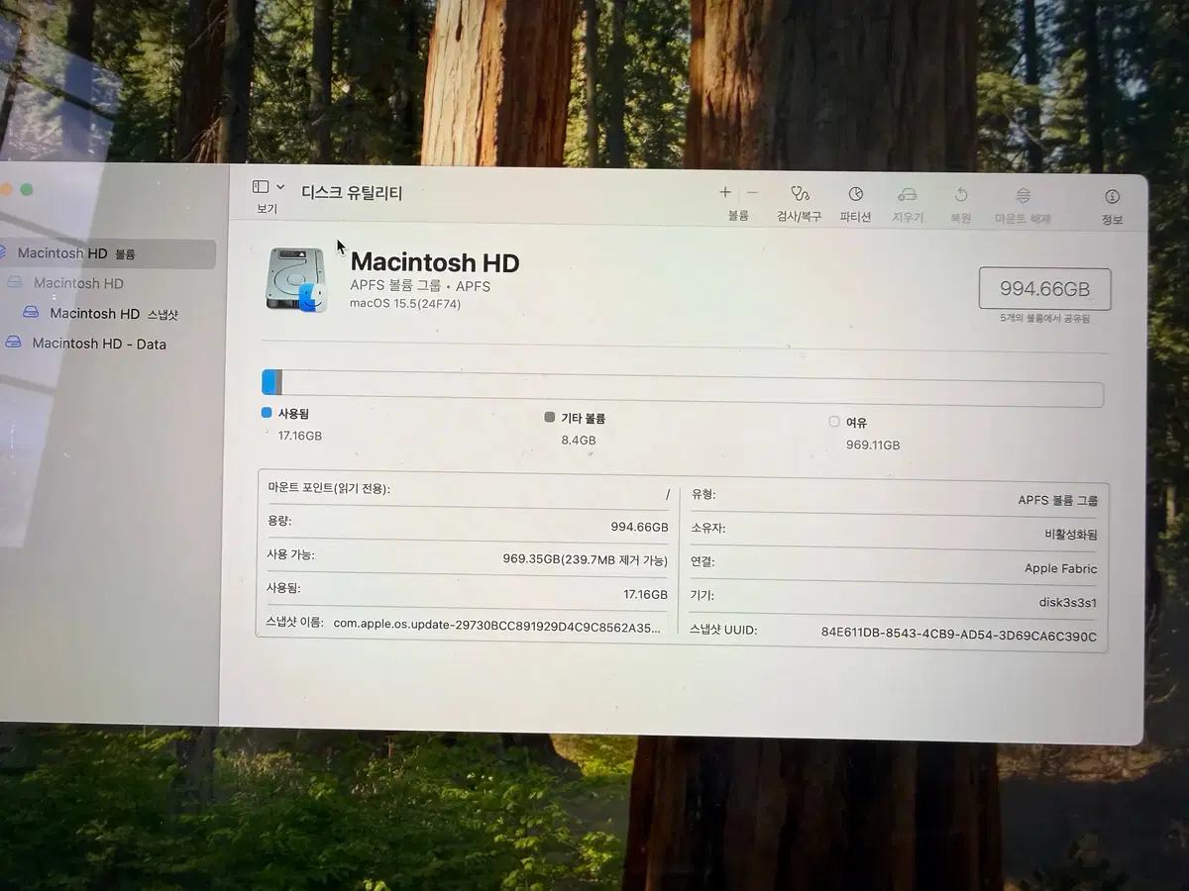Click the 보기 label in toolbar
The height and width of the screenshot is (891, 1189).
[267, 209]
